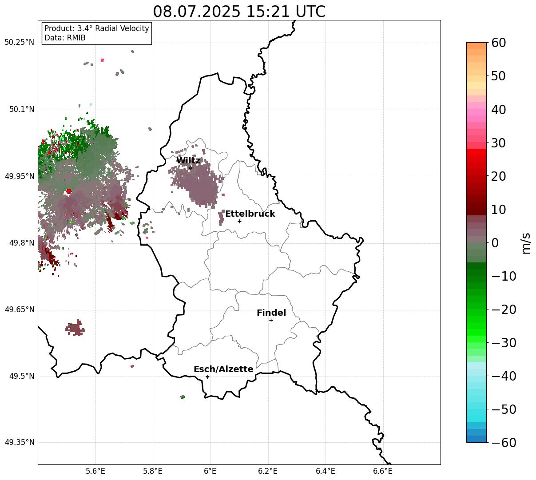Click the 50.25°N latitude label
The image size is (536, 480).
click(x=20, y=43)
